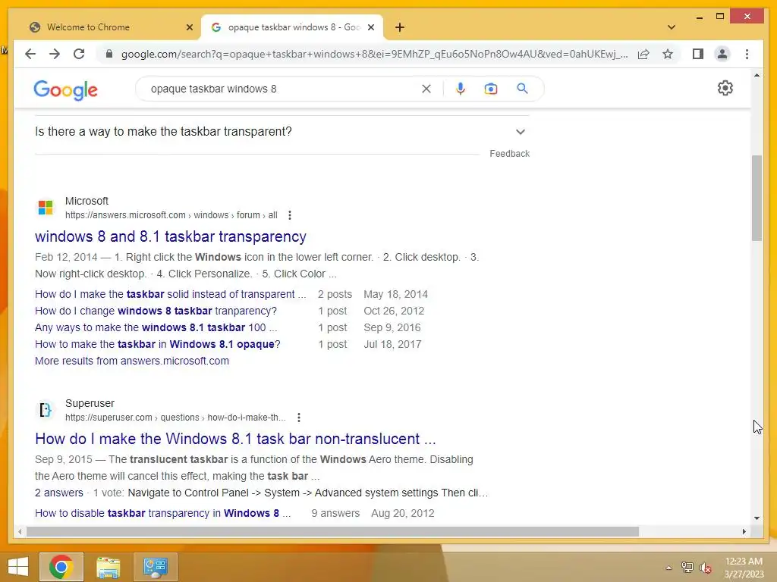Click the superuser.com breadcrumb URL
The image size is (777, 582).
pos(175,418)
